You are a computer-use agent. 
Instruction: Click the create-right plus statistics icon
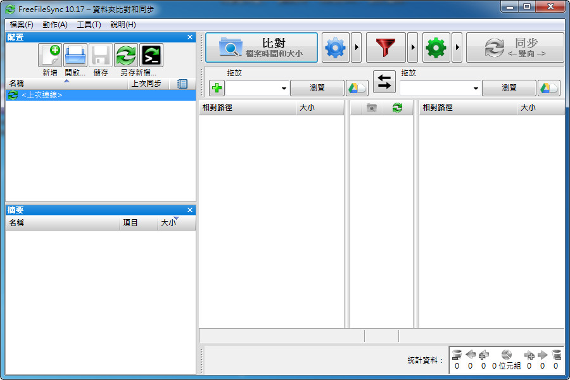point(529,355)
